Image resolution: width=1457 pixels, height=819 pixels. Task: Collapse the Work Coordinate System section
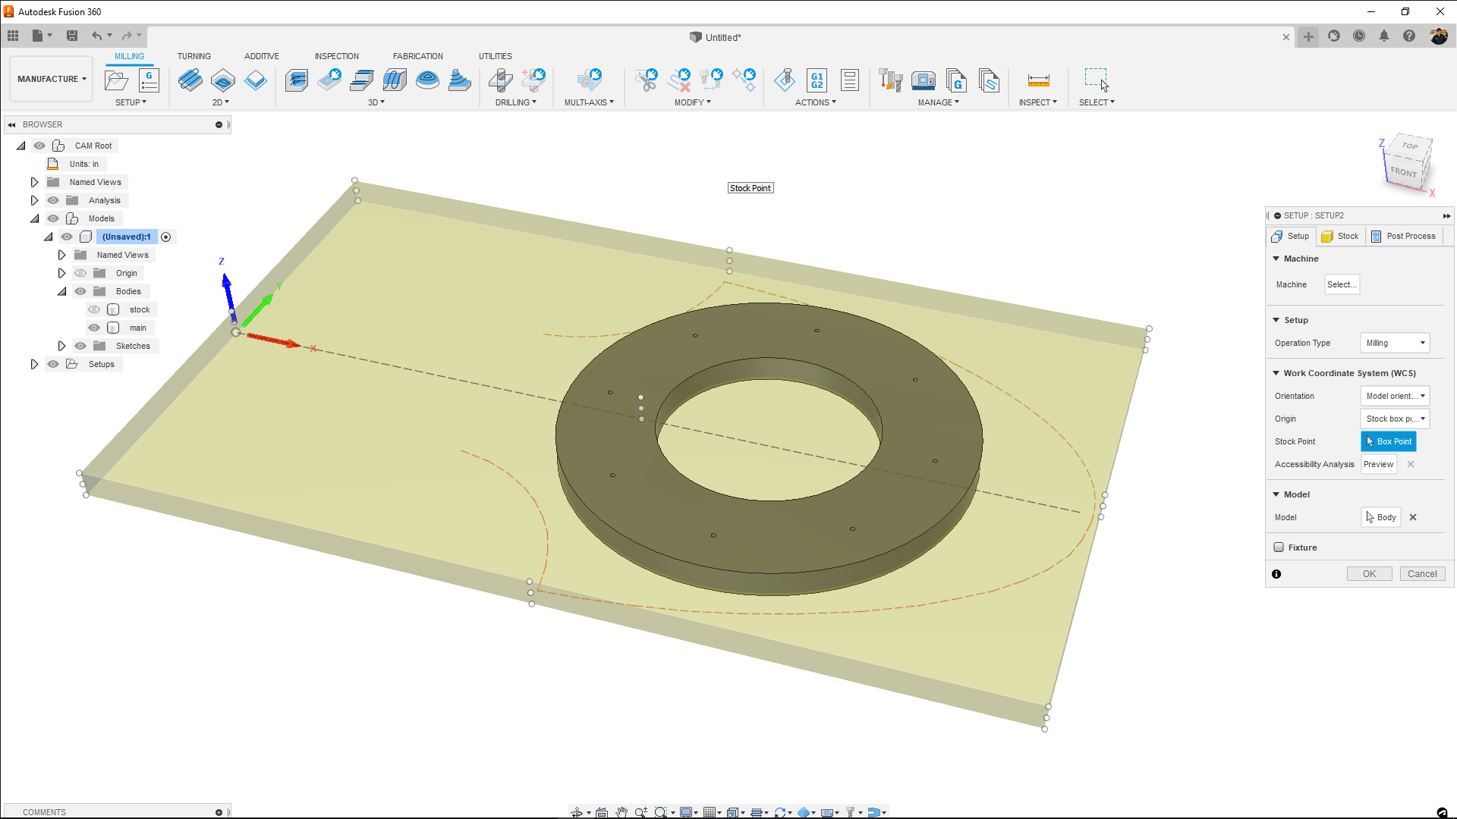[1276, 372]
